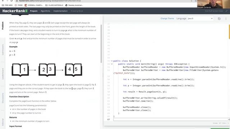Click the 'int n = Integer.parseInt' code line
This screenshot has width=230, height=129.
pyautogui.click(x=158, y=80)
